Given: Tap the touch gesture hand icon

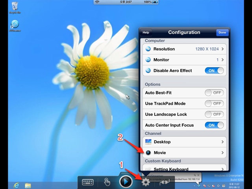Looking at the screenshot, I should (107, 182).
